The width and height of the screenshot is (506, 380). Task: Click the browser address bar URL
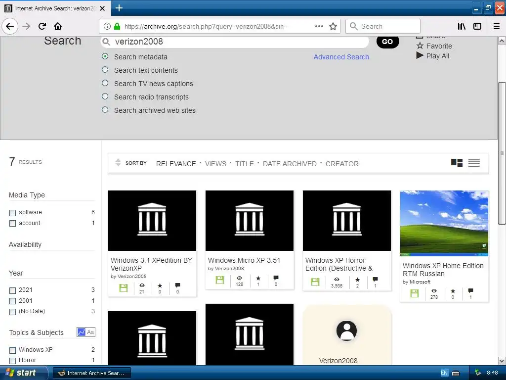coord(206,27)
